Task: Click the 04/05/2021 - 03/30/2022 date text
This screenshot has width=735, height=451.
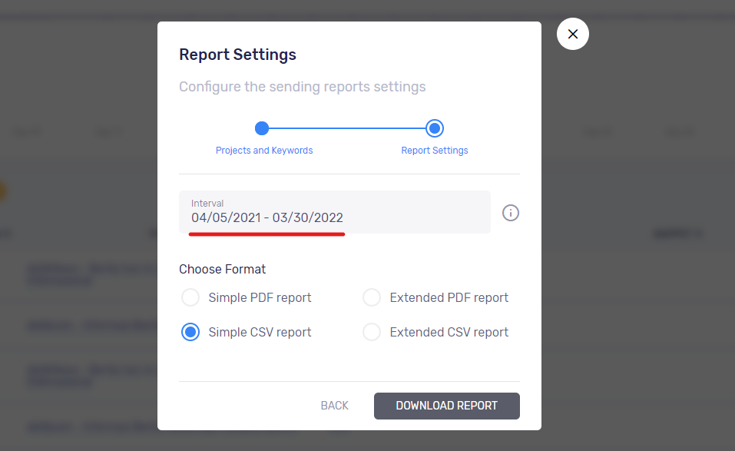Action: coord(267,217)
